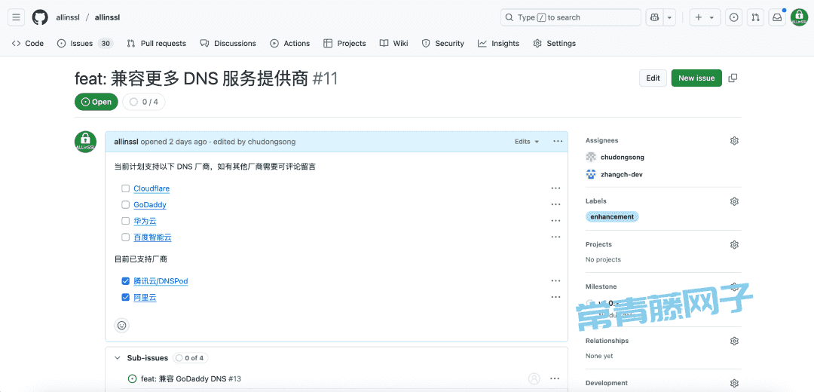Open the 华为云 row ellipsis menu
This screenshot has width=814, height=392.
(555, 221)
